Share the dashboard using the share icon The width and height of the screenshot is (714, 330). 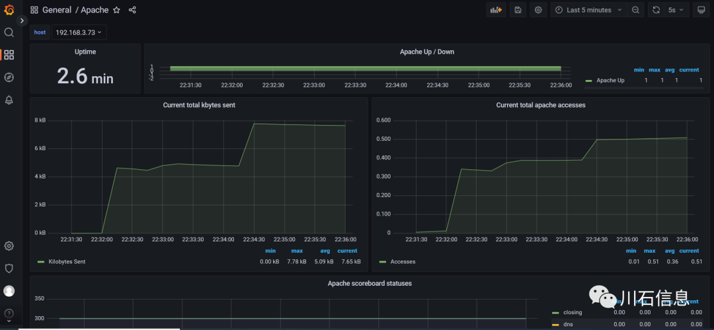[x=132, y=10]
